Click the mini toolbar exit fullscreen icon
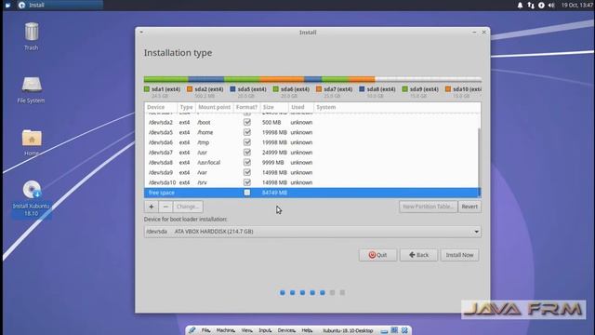Image resolution: width=595 pixels, height=335 pixels. point(394,330)
